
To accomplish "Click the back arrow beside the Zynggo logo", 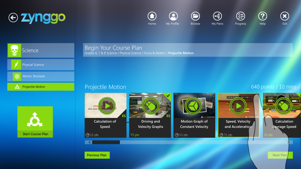I will pyautogui.click(x=13, y=18).
